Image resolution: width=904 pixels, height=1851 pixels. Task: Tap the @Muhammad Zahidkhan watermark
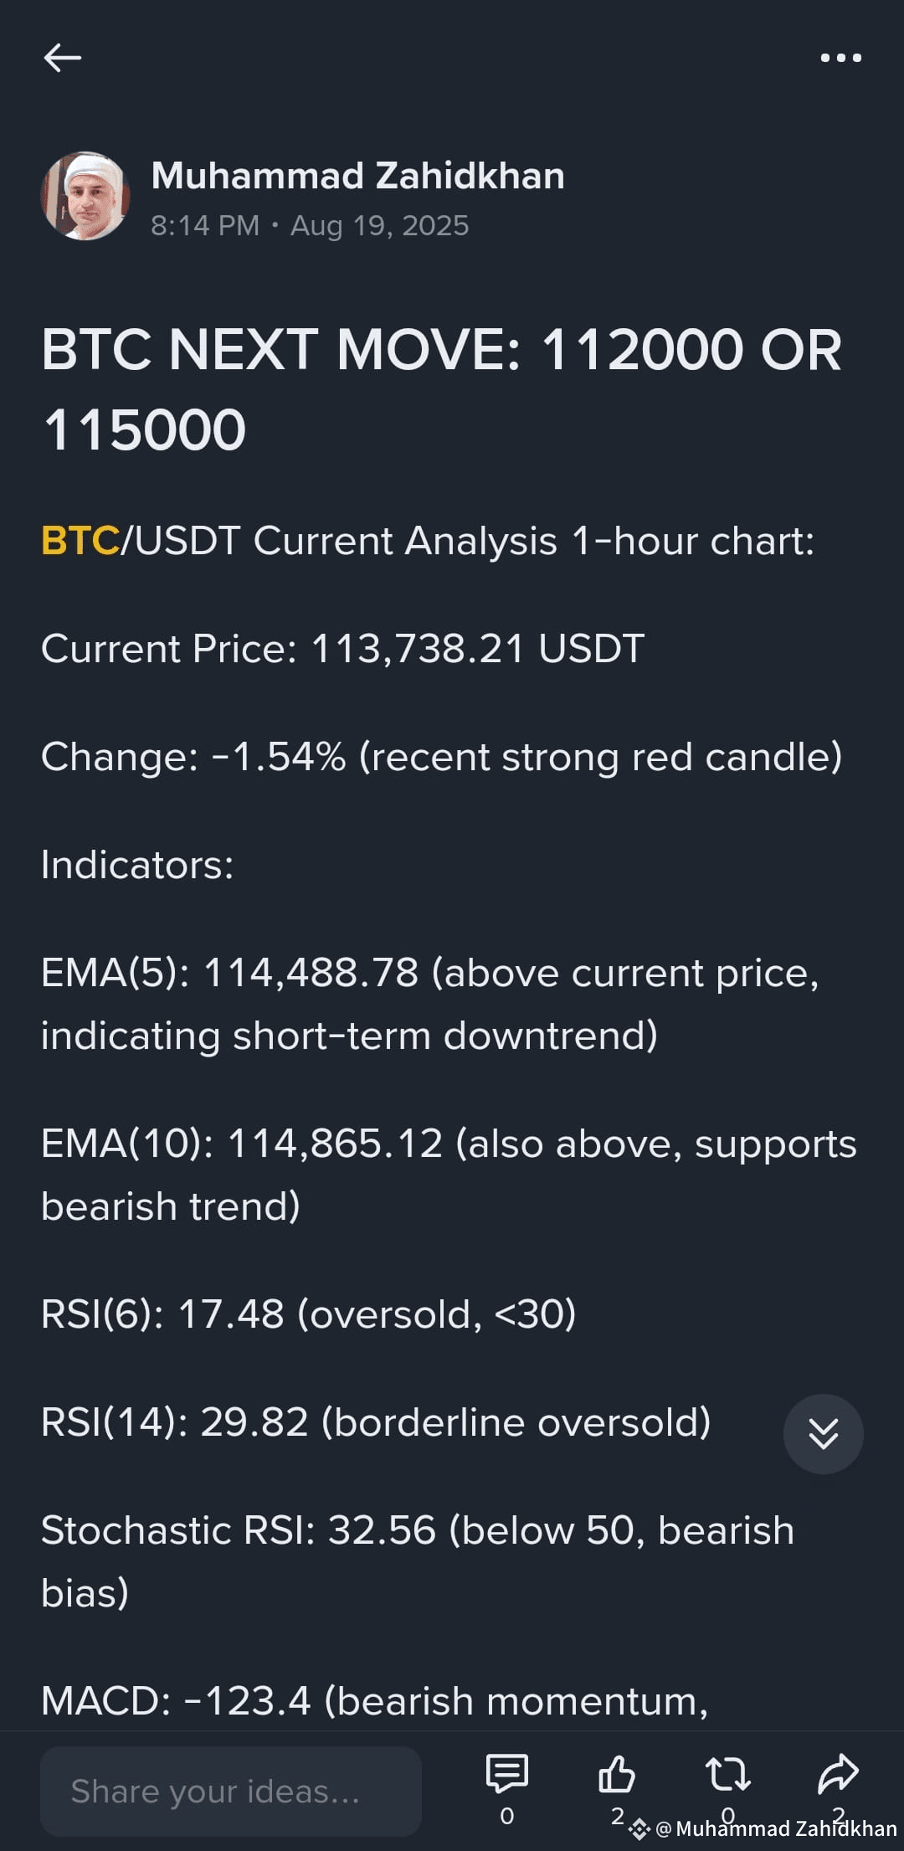(x=776, y=1828)
